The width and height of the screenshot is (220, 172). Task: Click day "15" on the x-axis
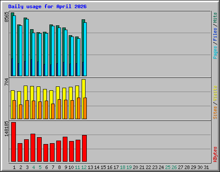103,167
